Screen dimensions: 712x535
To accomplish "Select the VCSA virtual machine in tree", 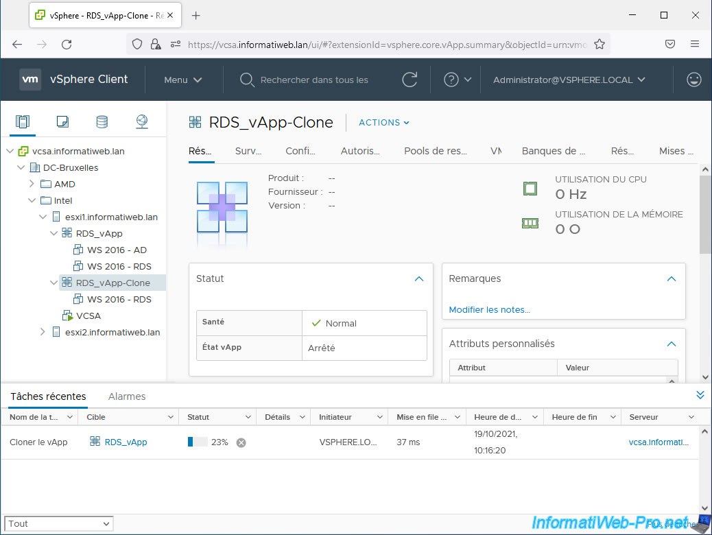I will (x=88, y=316).
